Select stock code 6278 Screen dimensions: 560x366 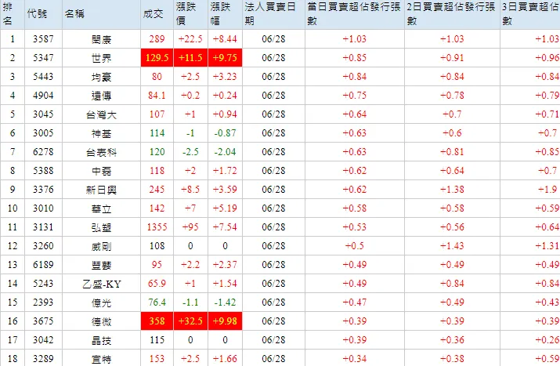coord(43,152)
